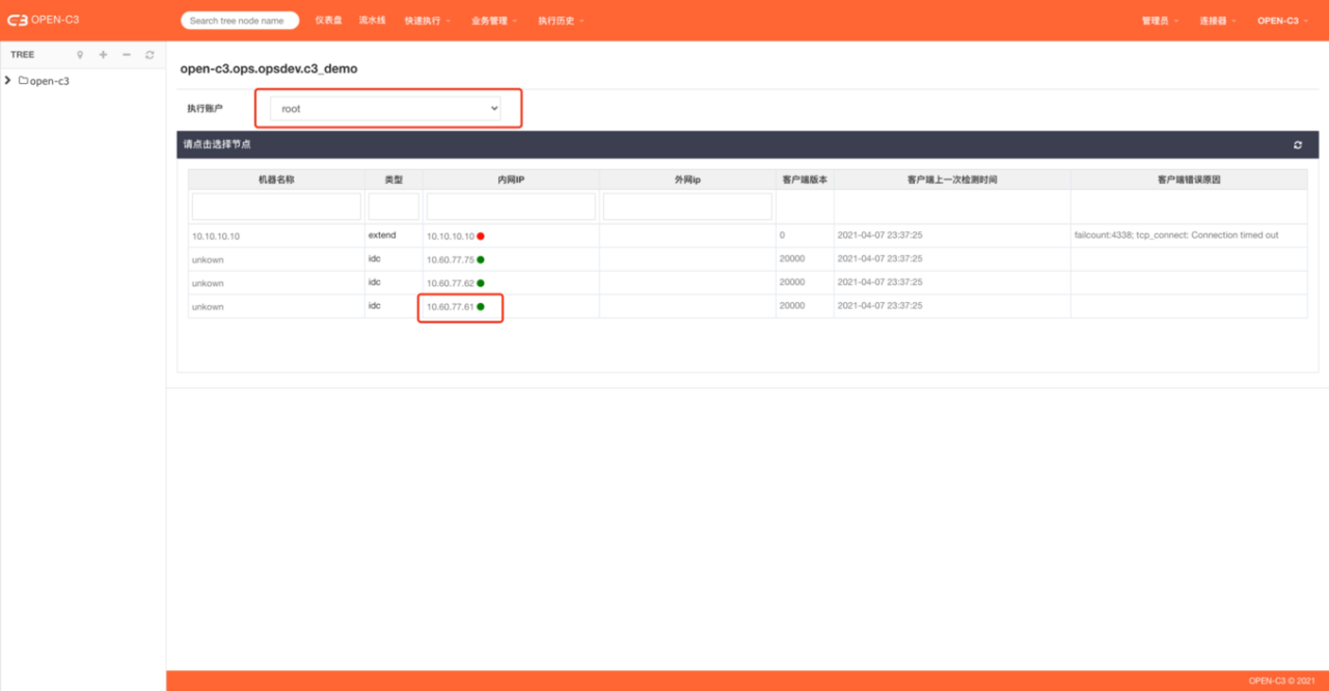
Task: Go to the 流水线 menu item
Action: click(x=372, y=20)
